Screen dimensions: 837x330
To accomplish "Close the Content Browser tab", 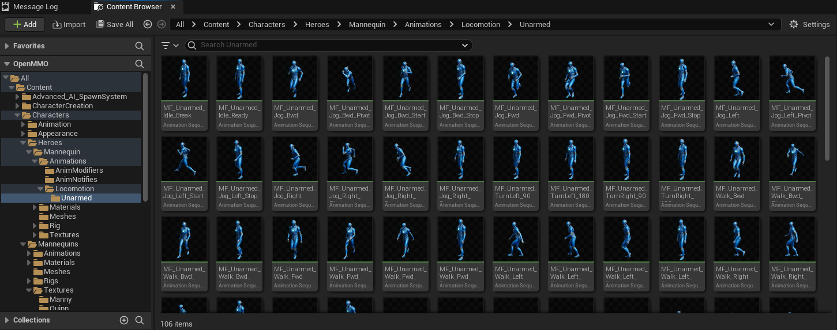I will pos(173,7).
